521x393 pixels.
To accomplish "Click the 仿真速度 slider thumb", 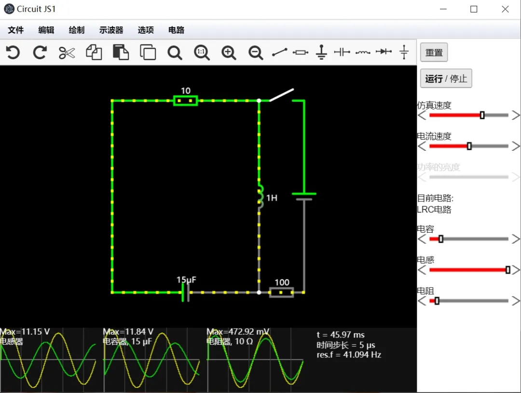I will [482, 115].
